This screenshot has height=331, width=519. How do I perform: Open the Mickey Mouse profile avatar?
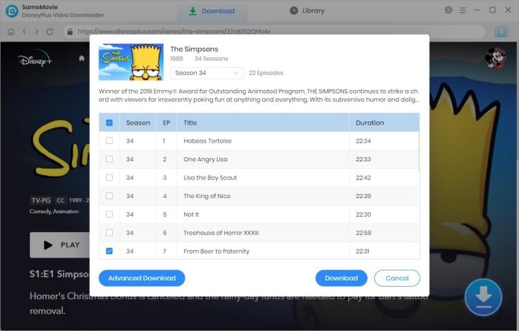(495, 58)
